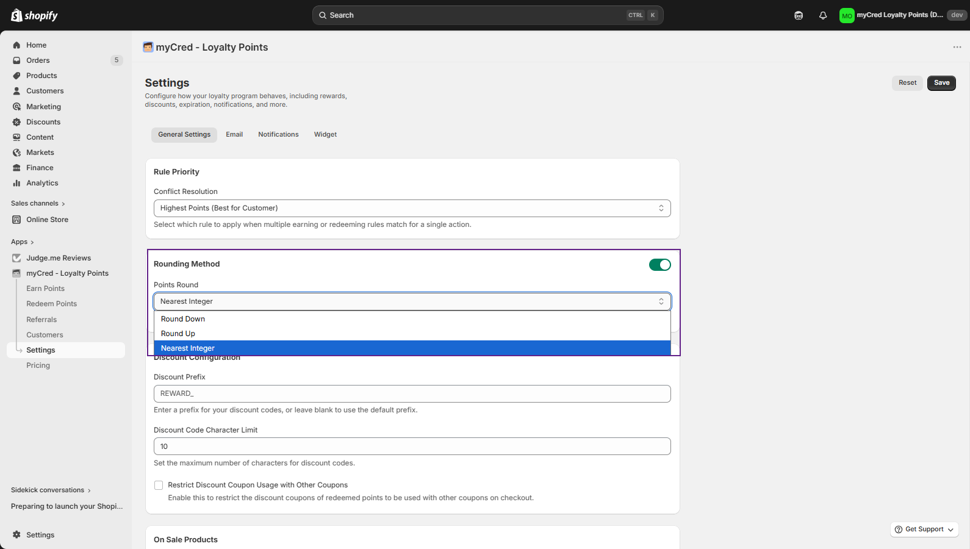Click the Reset button
Screen dimensions: 970x549
tap(907, 83)
